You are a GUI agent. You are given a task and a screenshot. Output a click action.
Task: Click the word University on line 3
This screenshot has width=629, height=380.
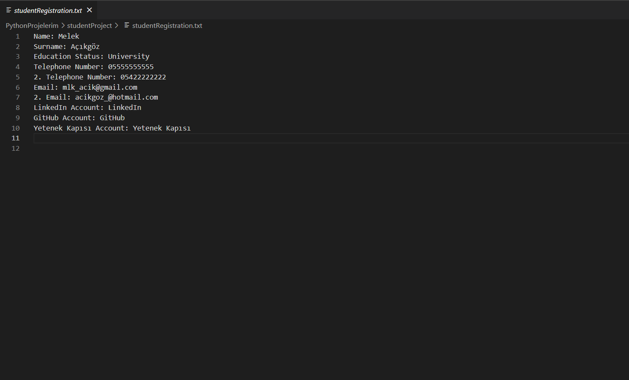(x=128, y=56)
